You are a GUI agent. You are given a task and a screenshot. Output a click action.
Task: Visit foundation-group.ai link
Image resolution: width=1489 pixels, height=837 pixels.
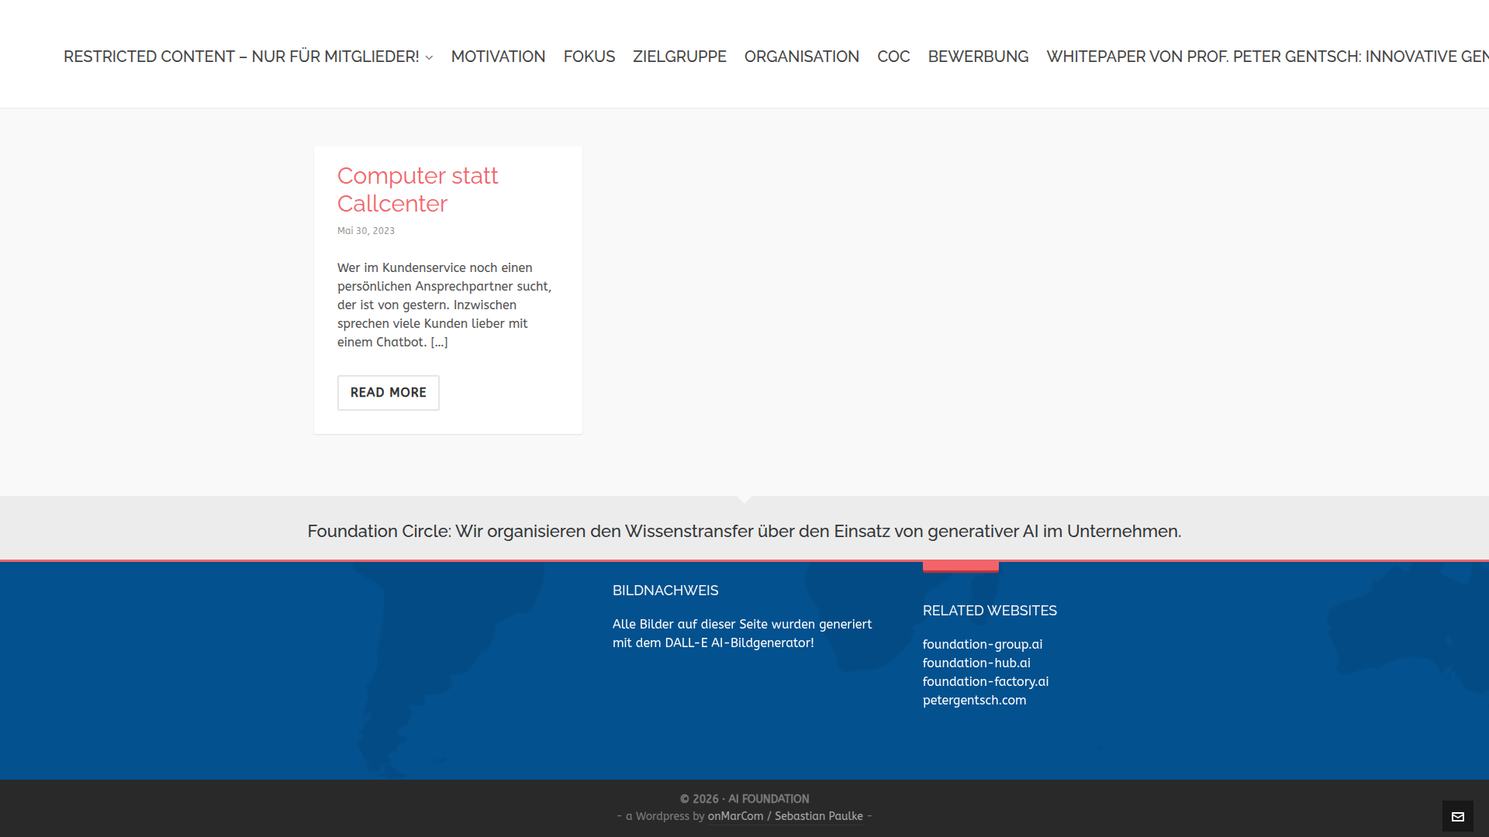click(983, 644)
